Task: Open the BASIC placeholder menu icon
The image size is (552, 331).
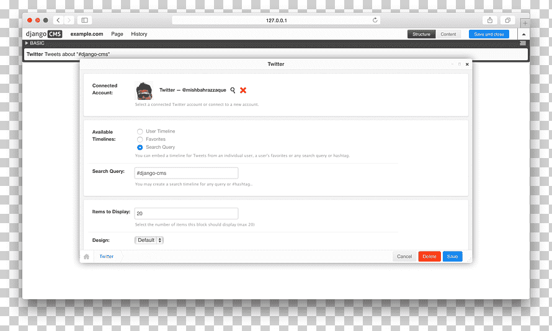Action: point(523,43)
